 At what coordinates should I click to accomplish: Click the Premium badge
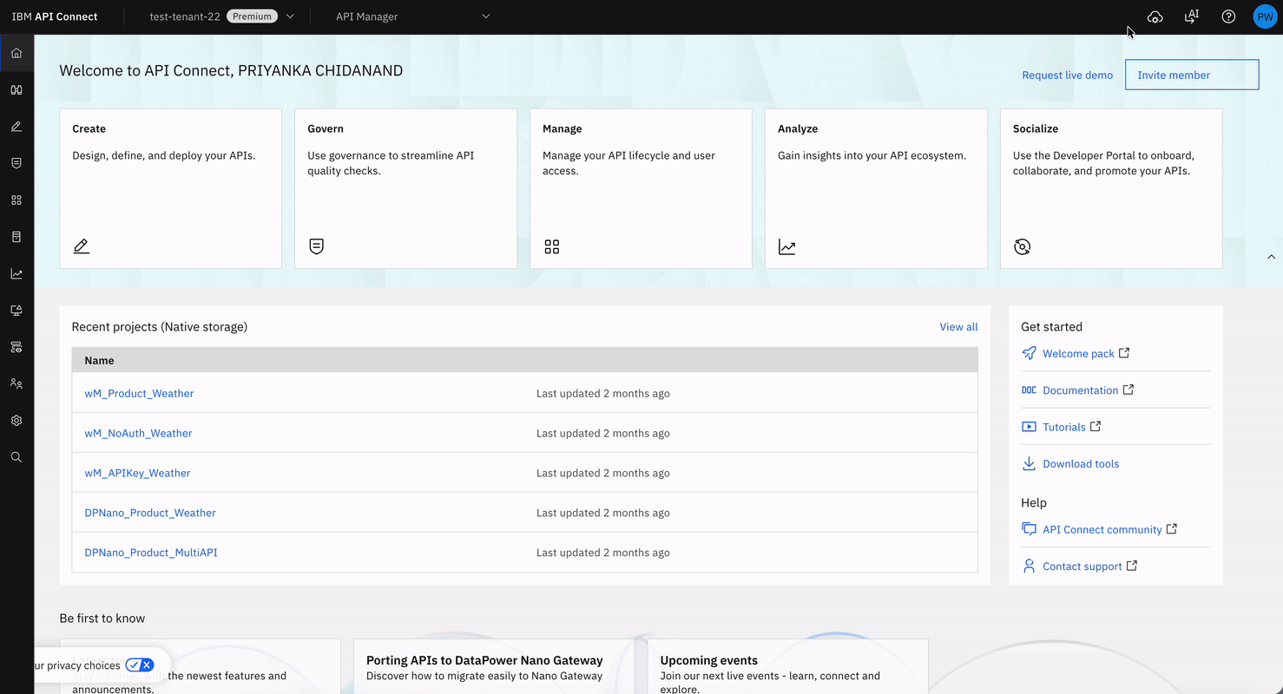point(252,16)
